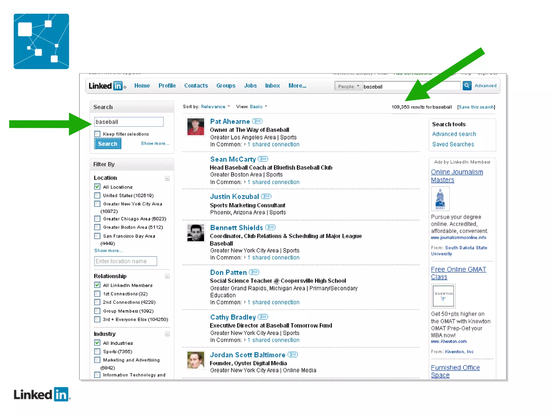The width and height of the screenshot is (552, 414).
Task: Click the Knewton ad logo image
Action: (x=443, y=296)
